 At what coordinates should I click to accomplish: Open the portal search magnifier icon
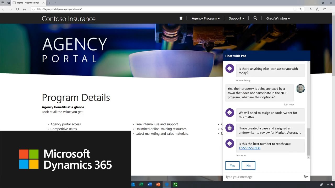tap(255, 18)
